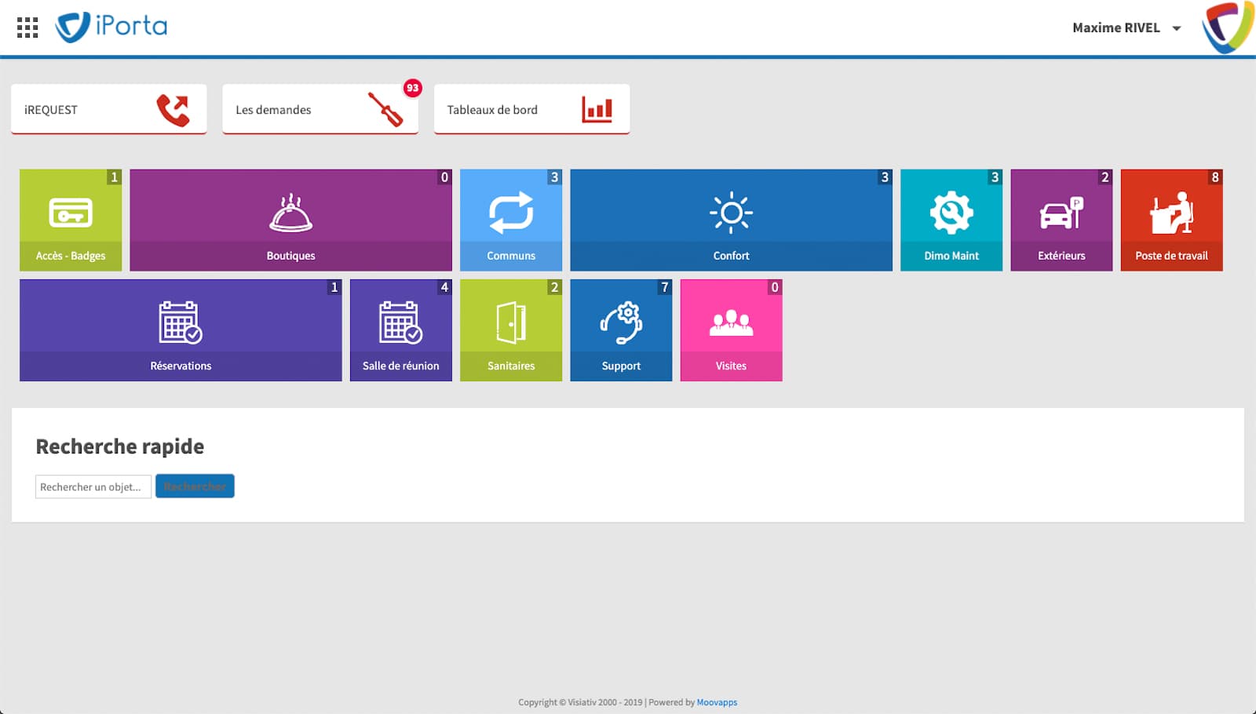Click the Boutiques tile label
Image resolution: width=1256 pixels, height=714 pixels.
click(290, 256)
